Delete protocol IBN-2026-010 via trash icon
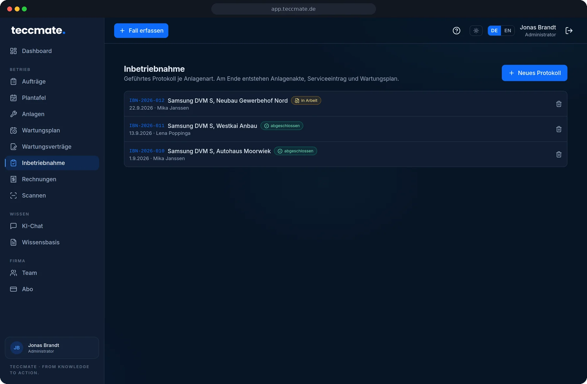The height and width of the screenshot is (384, 587). tap(559, 154)
